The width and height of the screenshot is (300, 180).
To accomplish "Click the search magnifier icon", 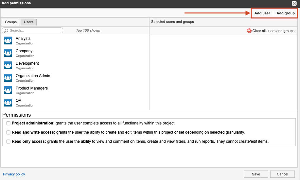I will coord(6,31).
